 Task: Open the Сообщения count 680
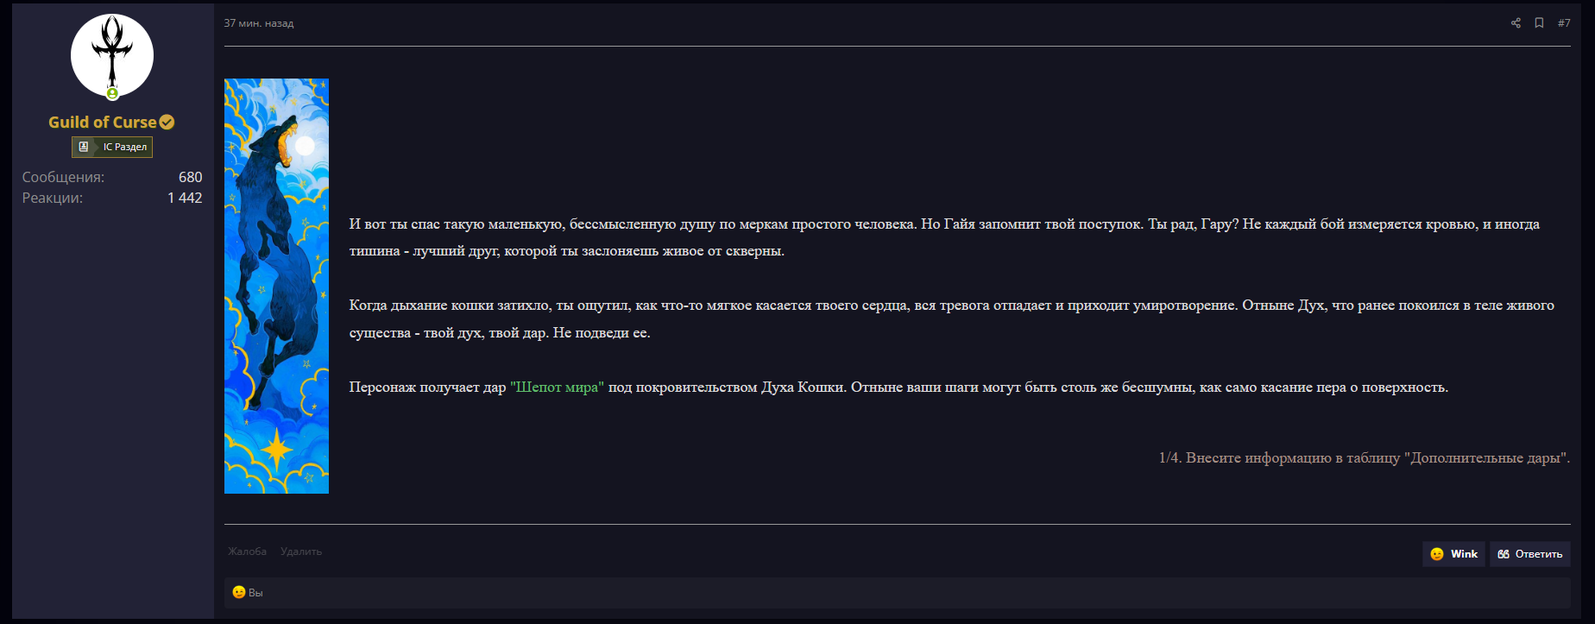click(190, 177)
